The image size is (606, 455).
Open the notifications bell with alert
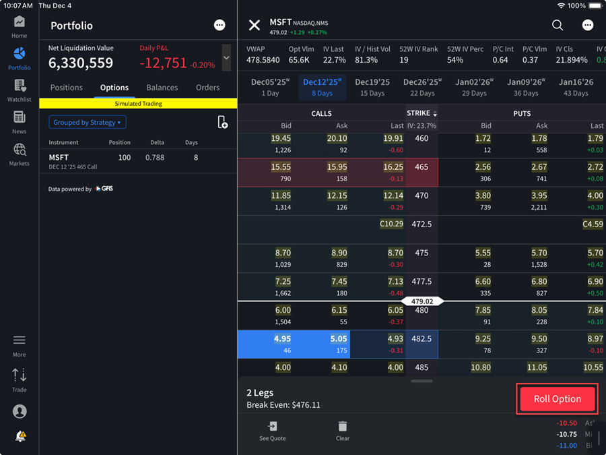(x=20, y=437)
